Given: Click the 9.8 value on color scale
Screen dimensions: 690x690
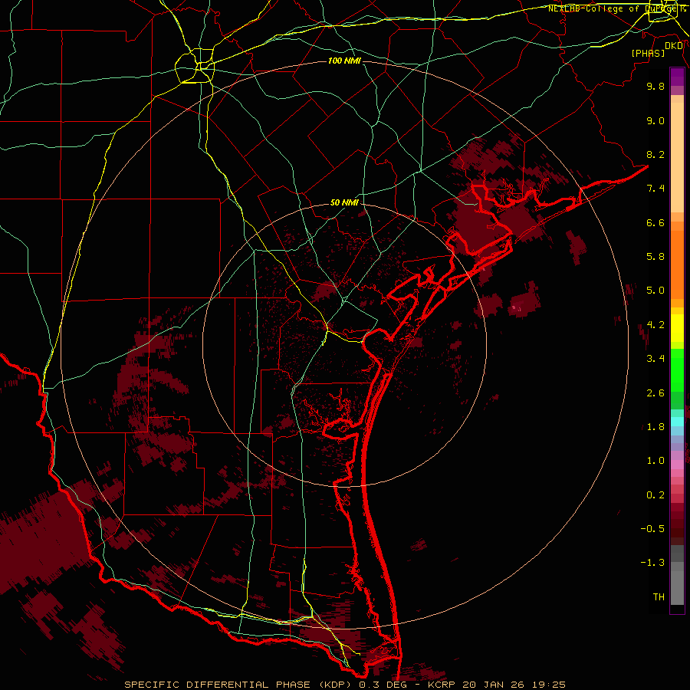Looking at the screenshot, I should coord(655,86).
